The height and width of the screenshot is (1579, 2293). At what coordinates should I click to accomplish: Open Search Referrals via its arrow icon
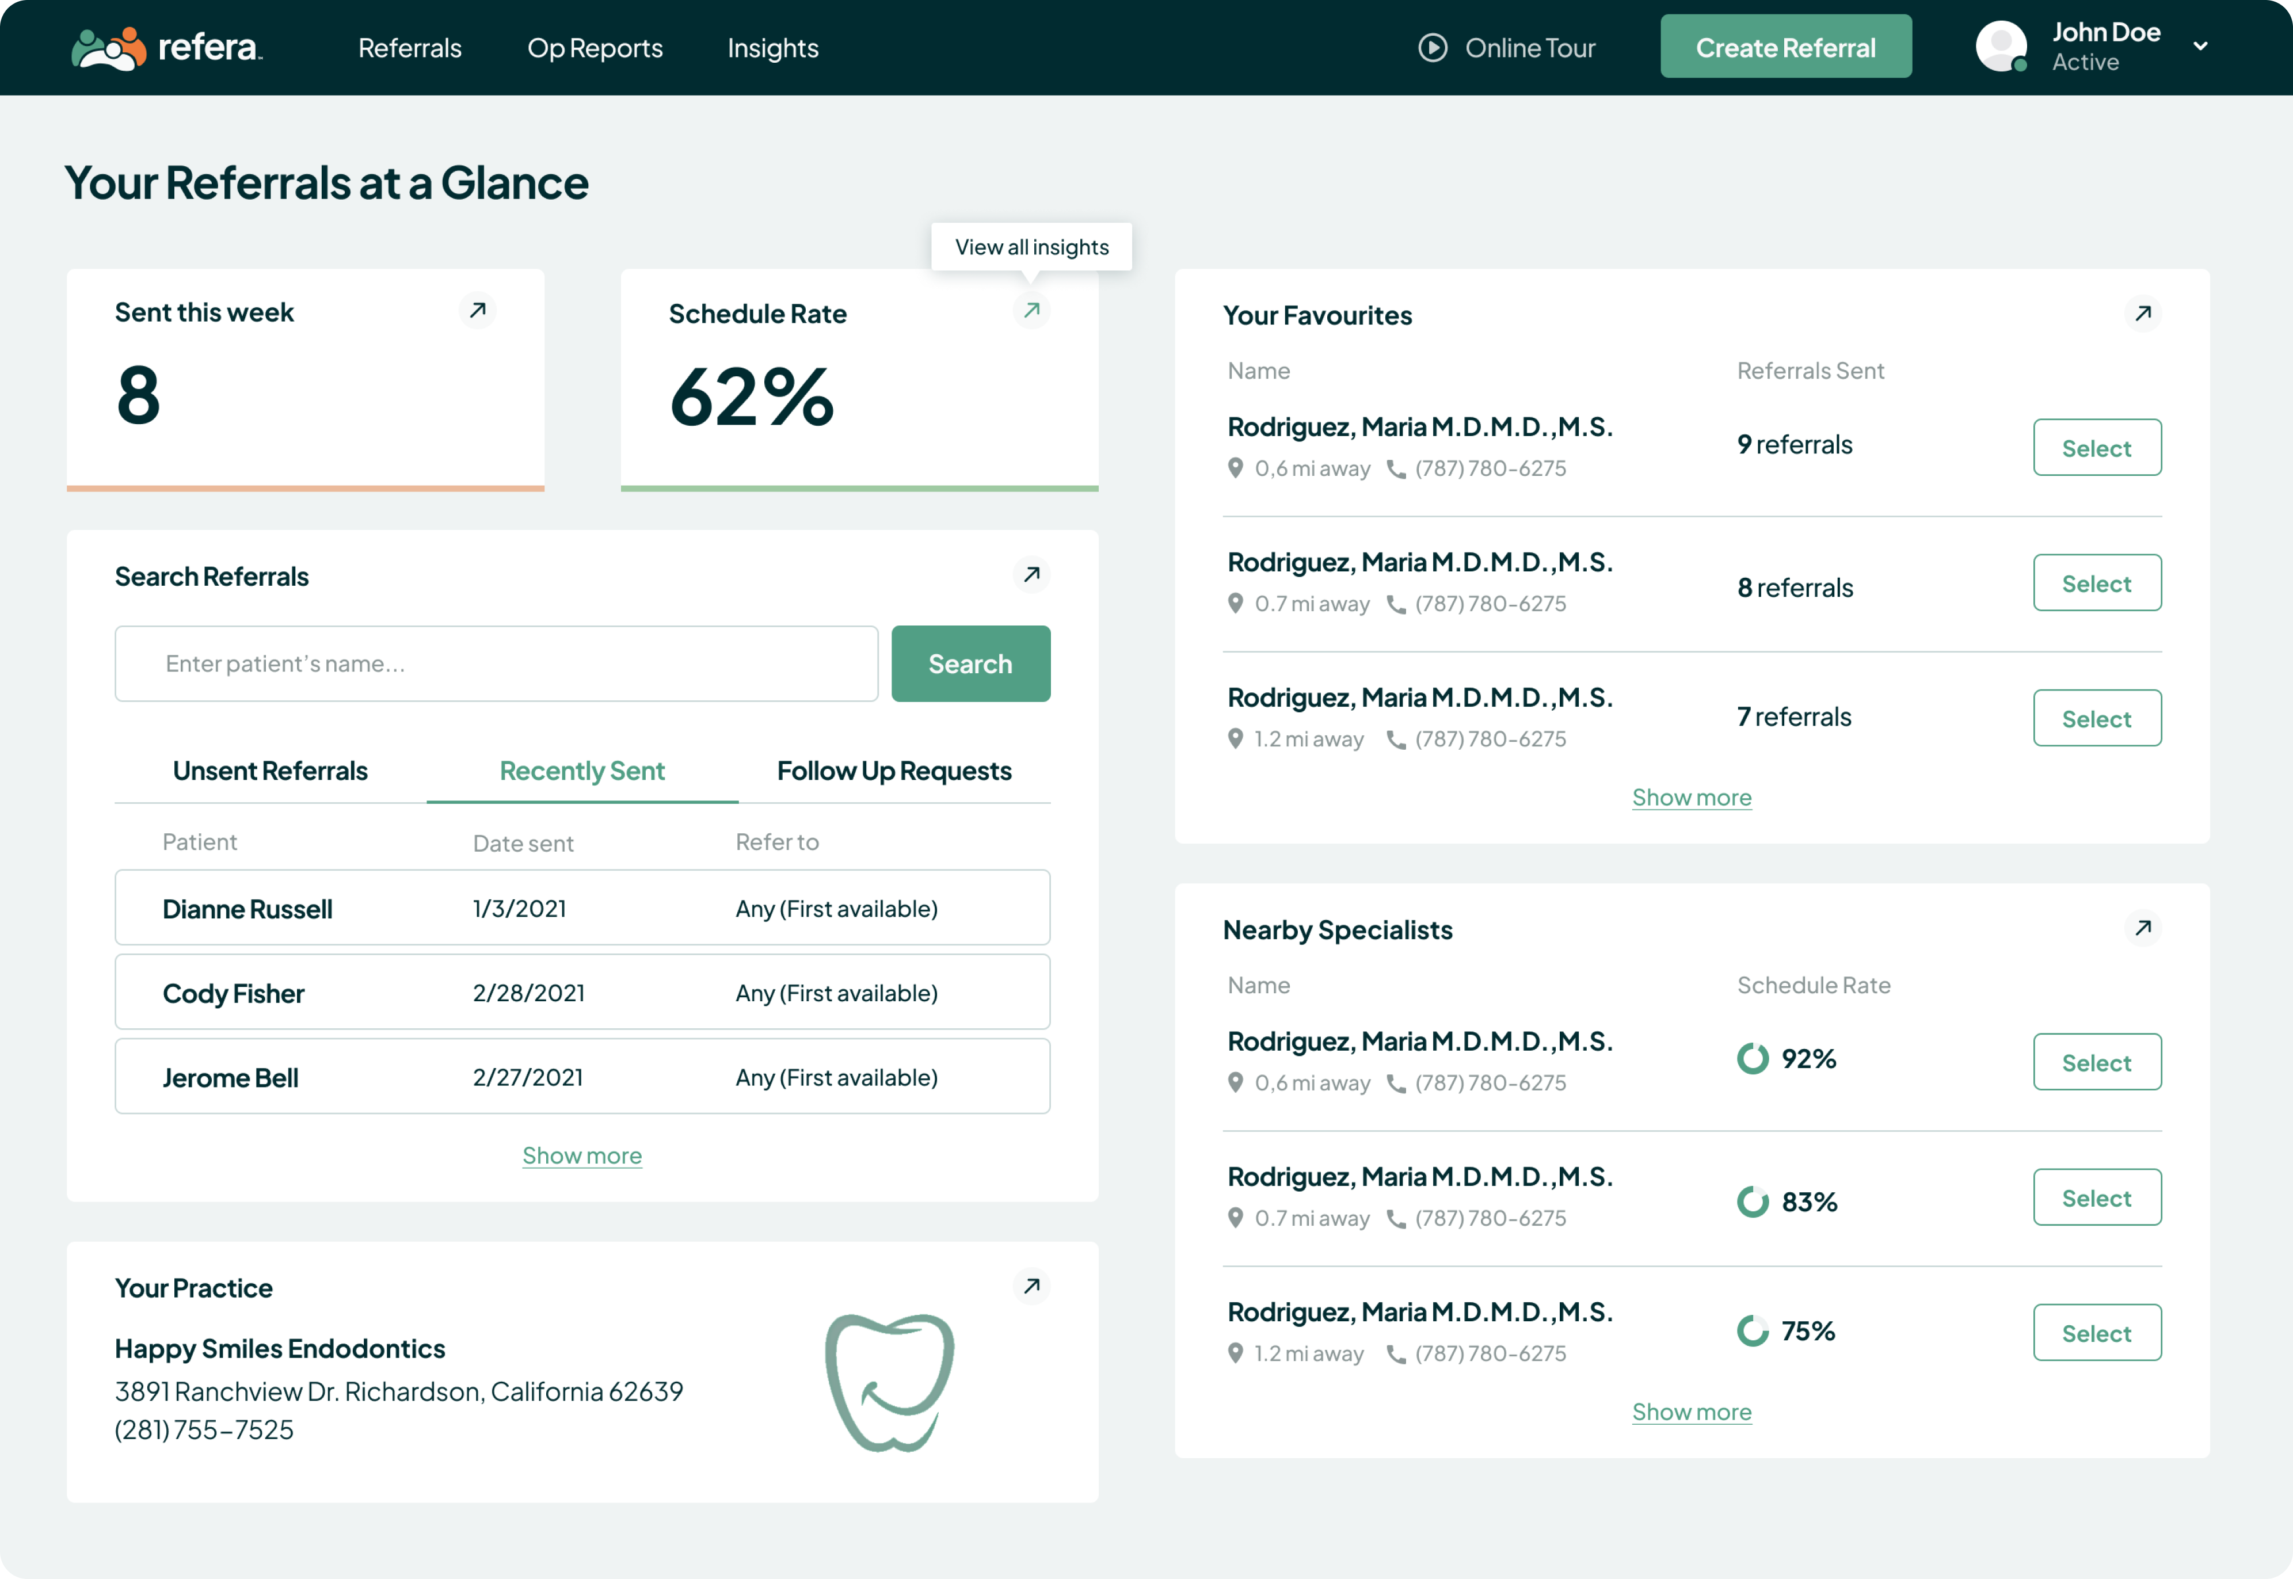pyautogui.click(x=1031, y=575)
